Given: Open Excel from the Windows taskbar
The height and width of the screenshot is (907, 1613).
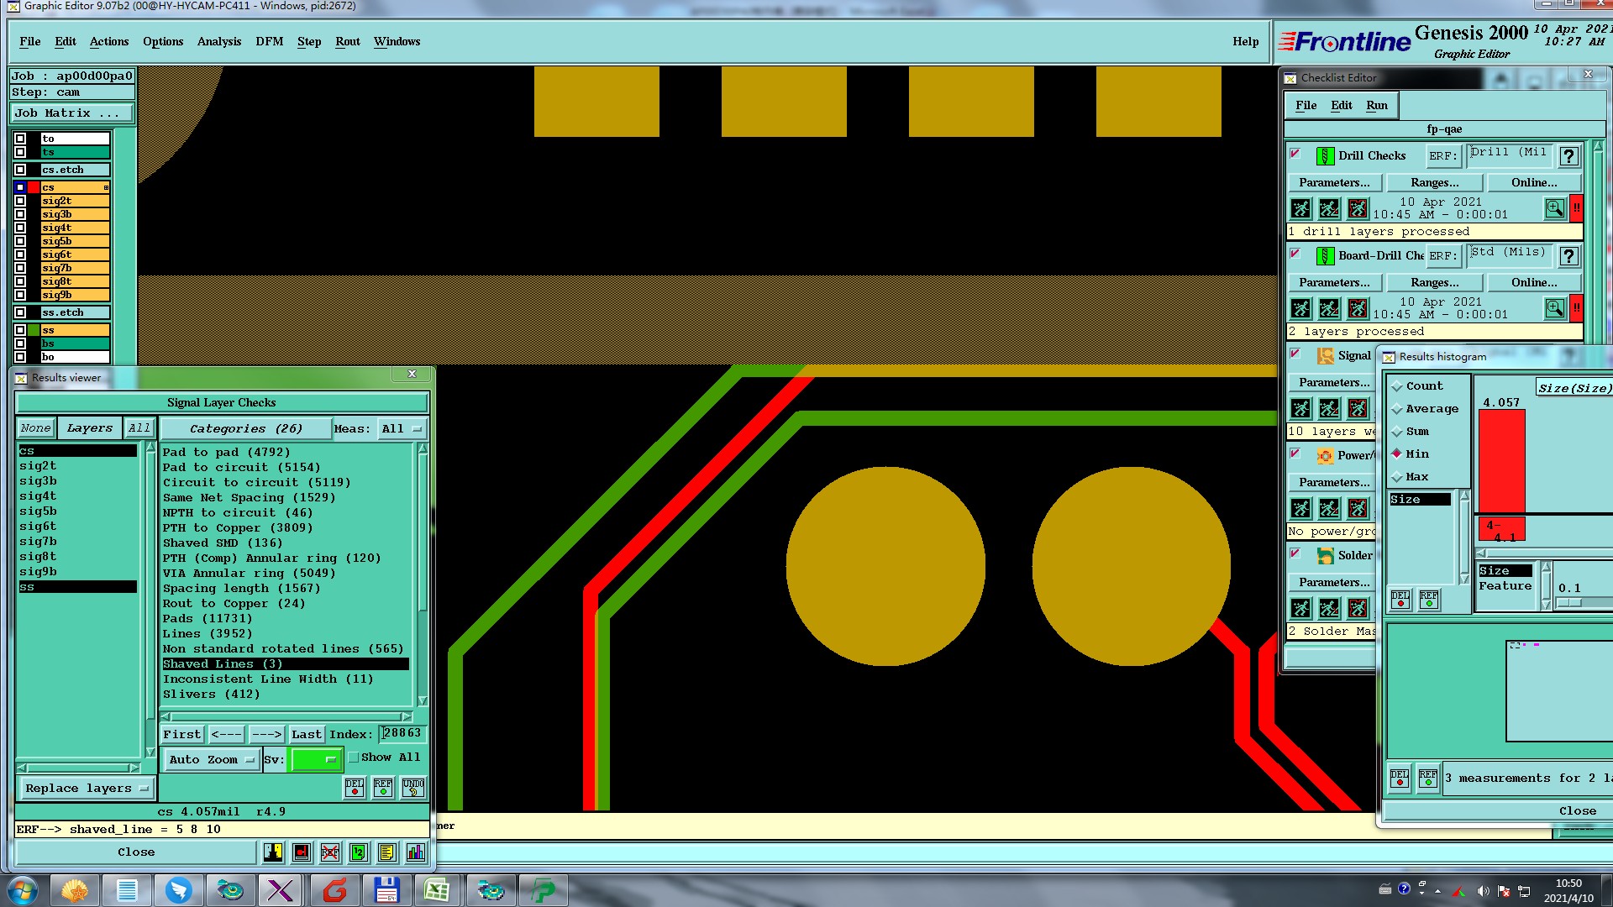Looking at the screenshot, I should pos(436,890).
